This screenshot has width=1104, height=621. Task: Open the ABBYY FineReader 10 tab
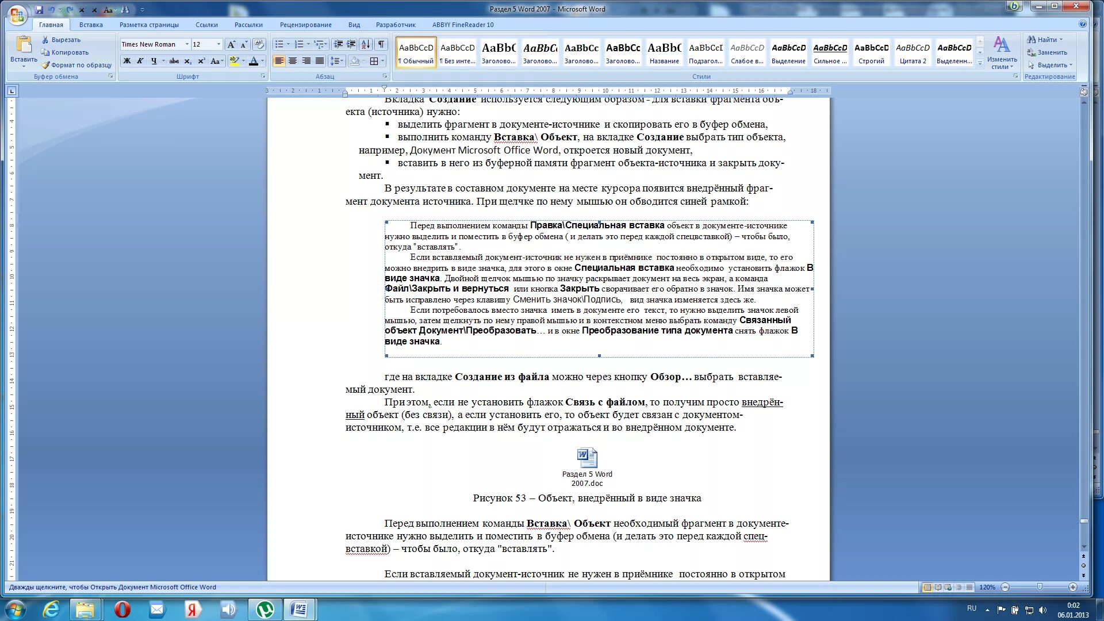(x=463, y=25)
